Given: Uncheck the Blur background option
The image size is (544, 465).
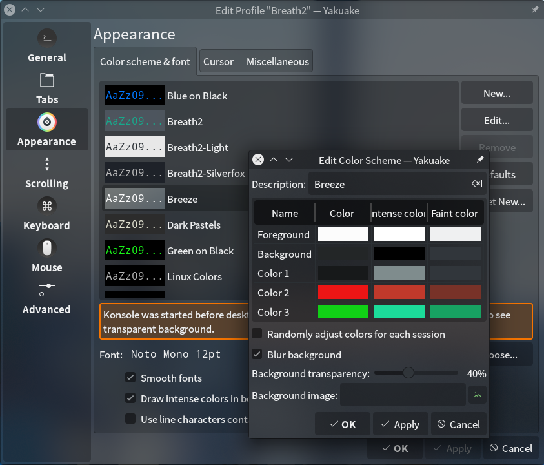Looking at the screenshot, I should tap(257, 355).
